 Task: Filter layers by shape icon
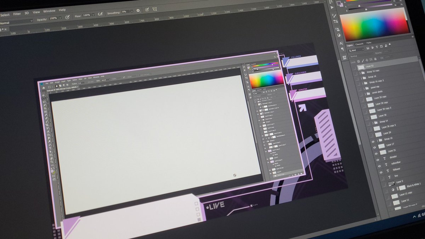[381, 46]
